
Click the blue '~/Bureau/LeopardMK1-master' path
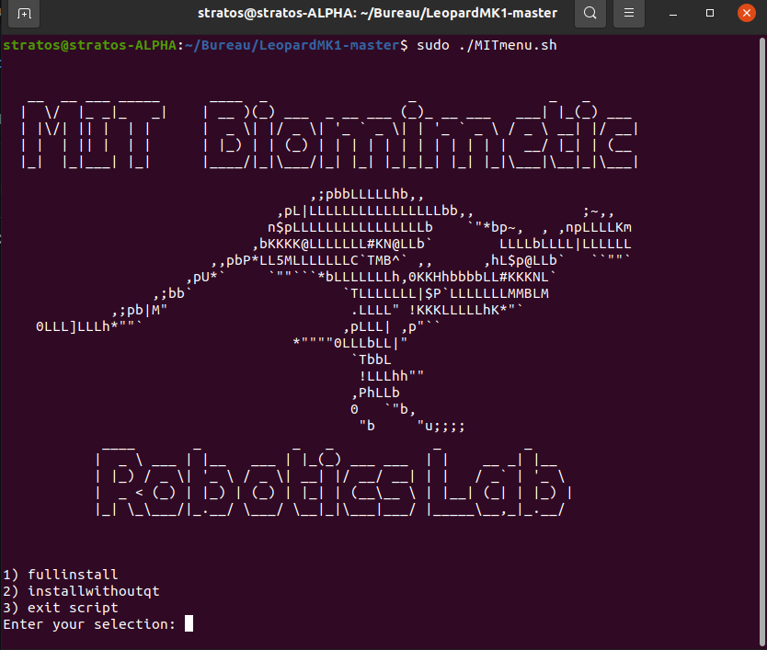pyautogui.click(x=292, y=45)
